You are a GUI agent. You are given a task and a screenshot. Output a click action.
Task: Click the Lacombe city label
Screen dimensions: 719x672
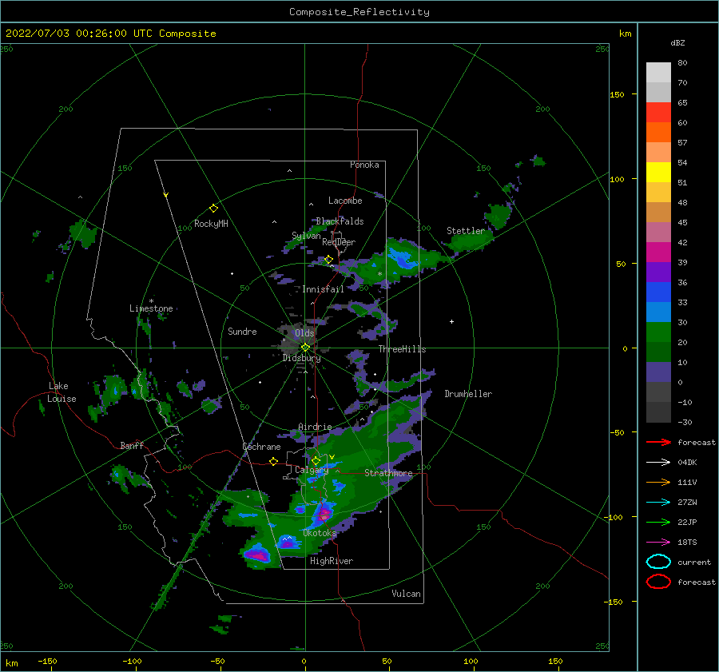tap(345, 201)
